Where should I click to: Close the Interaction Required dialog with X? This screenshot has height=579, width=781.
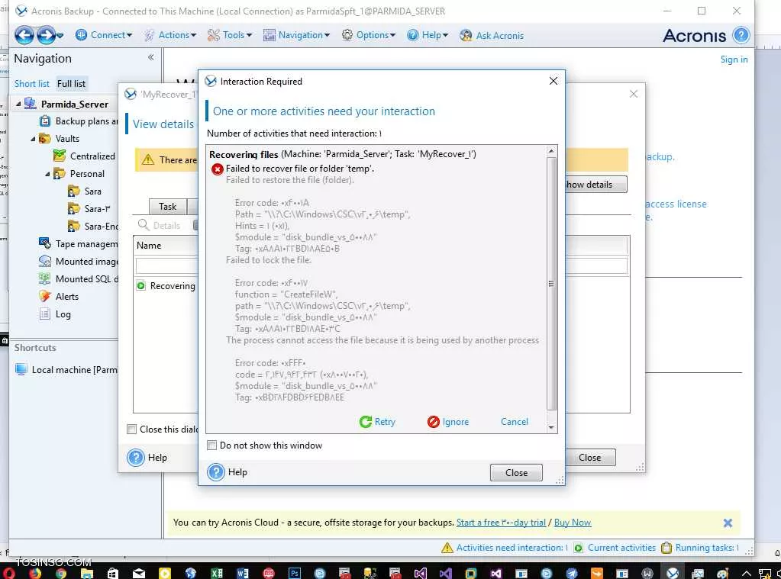553,81
